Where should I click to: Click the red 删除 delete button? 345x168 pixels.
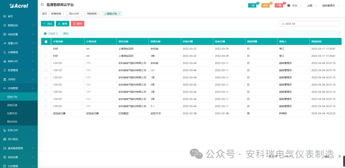click(77, 24)
